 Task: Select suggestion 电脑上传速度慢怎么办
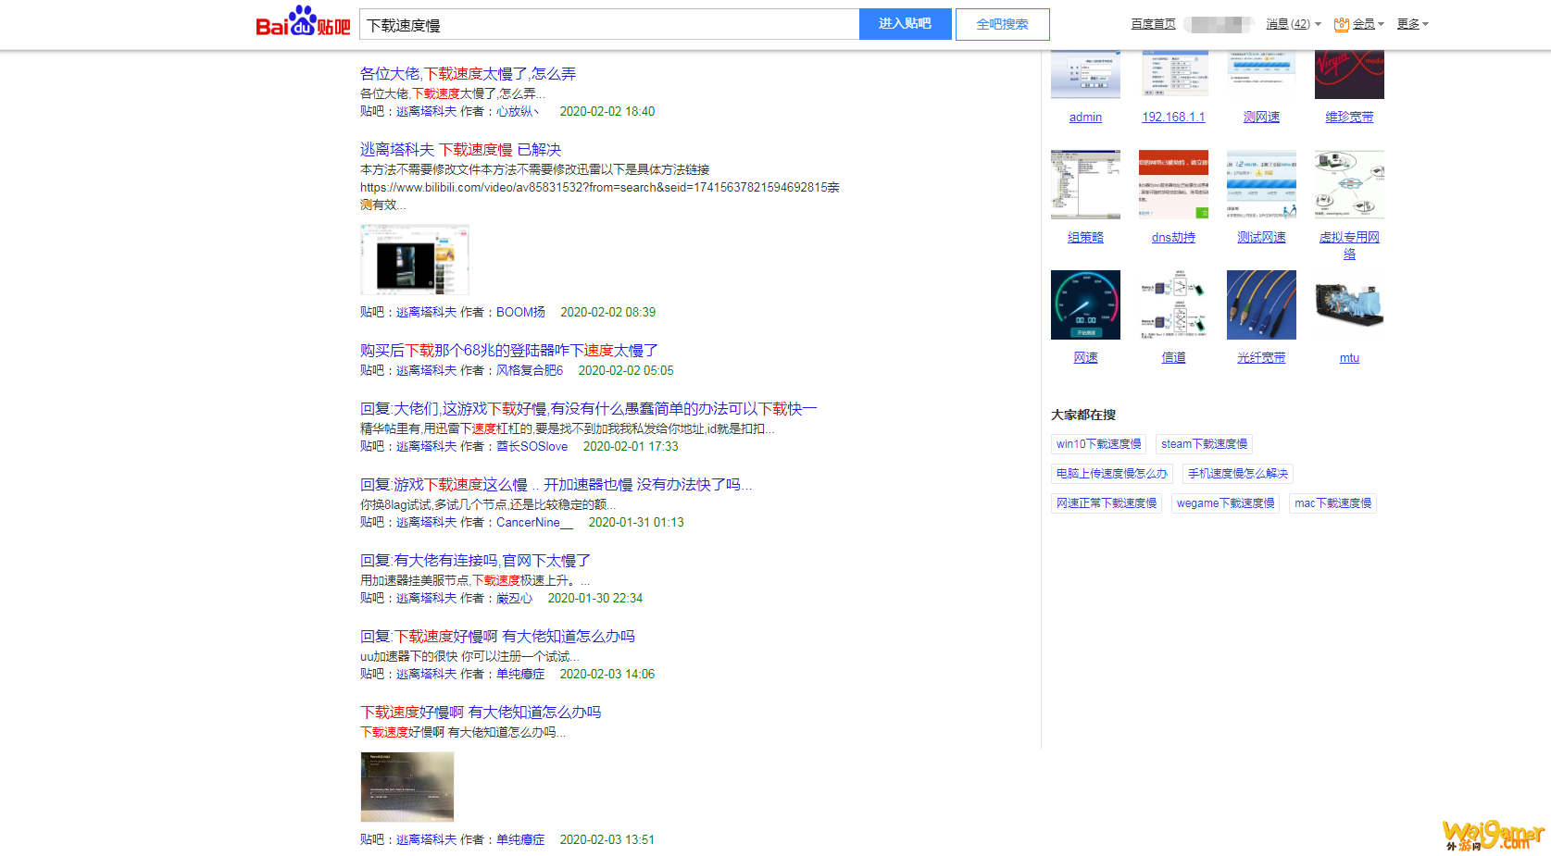1112,474
